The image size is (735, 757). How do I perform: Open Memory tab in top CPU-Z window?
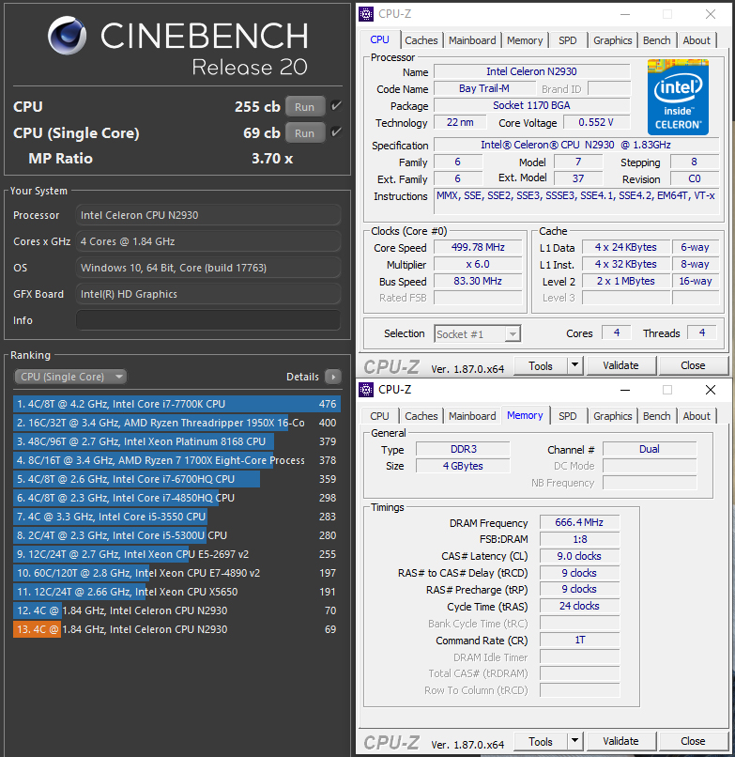[525, 40]
